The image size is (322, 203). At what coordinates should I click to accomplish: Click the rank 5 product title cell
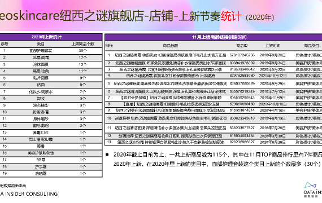tap(170, 83)
